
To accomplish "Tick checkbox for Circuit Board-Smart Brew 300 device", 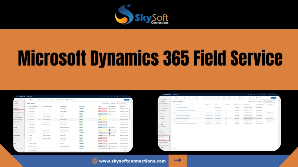I will coord(174,110).
